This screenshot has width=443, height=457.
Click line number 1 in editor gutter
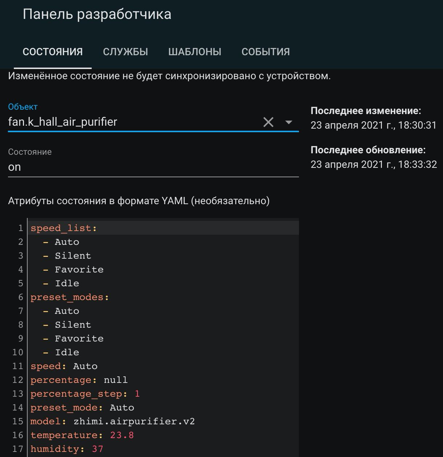(21, 228)
